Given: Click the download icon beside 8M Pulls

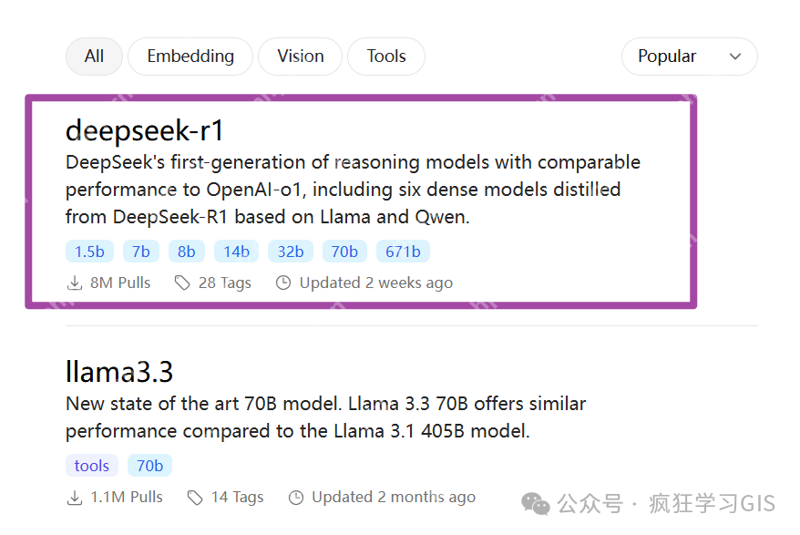Looking at the screenshot, I should [74, 283].
